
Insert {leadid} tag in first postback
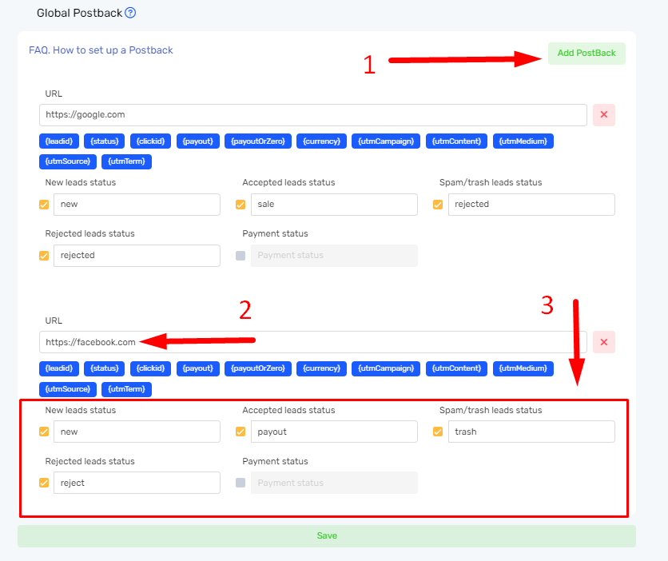pos(59,141)
